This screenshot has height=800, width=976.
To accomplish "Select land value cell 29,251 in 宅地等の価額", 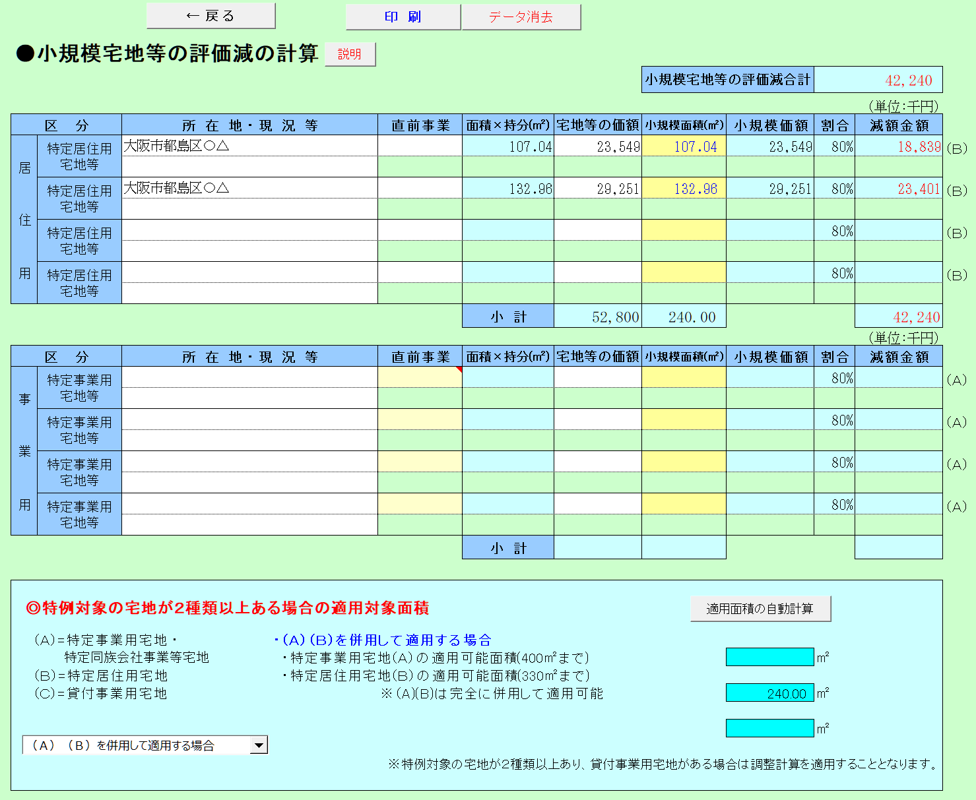I will click(598, 188).
